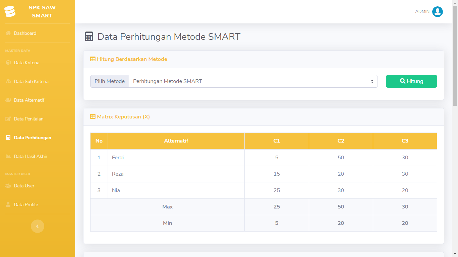Click the Data Hasil Akhir chart icon
458x257 pixels.
point(8,156)
